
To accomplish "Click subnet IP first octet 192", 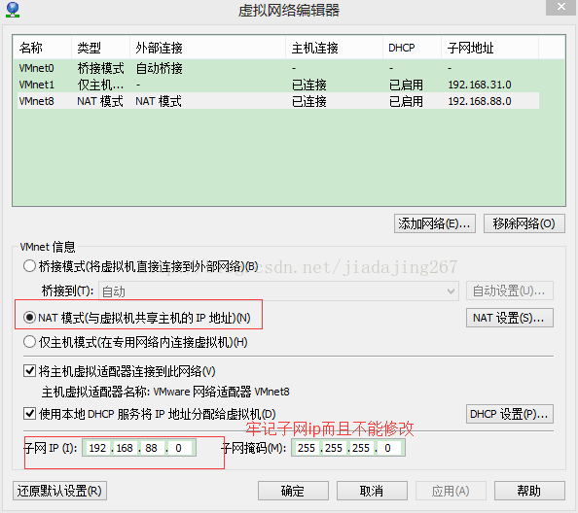I will coord(97,448).
